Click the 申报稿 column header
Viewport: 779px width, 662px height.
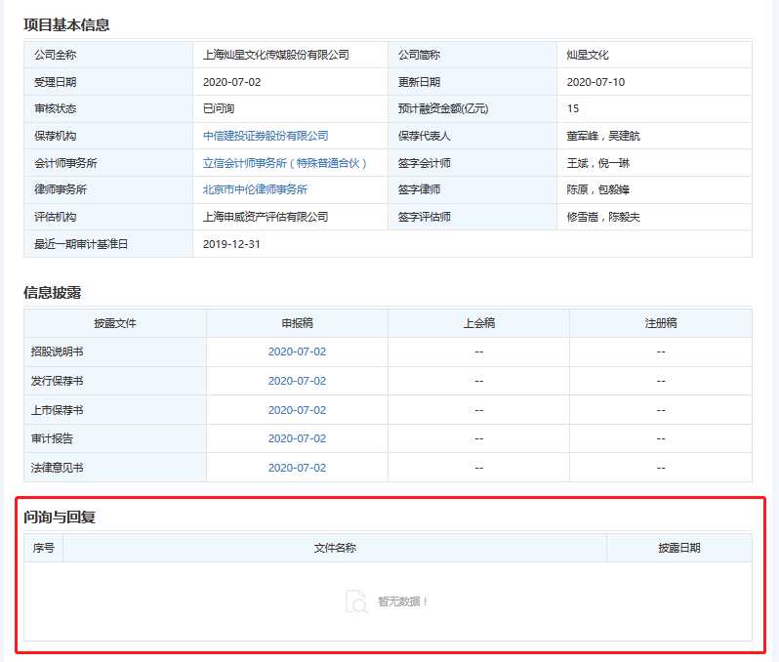click(297, 323)
